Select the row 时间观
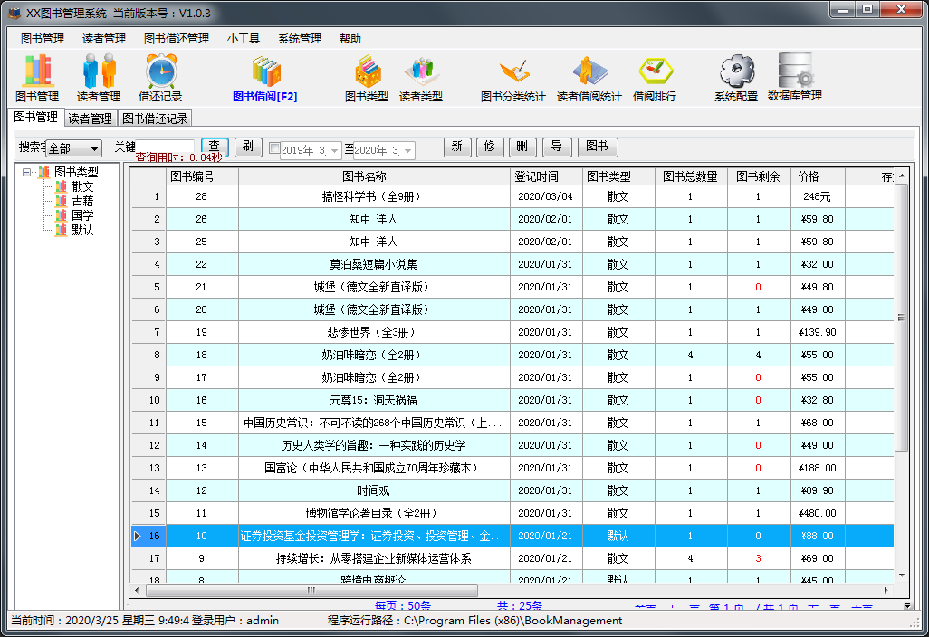This screenshot has height=637, width=929. click(512, 490)
